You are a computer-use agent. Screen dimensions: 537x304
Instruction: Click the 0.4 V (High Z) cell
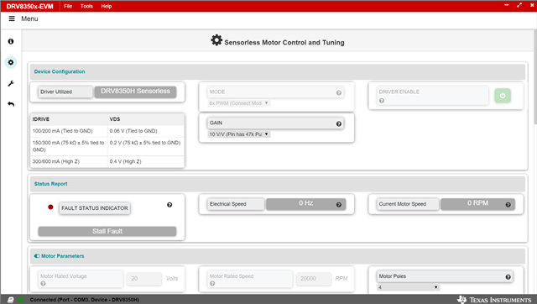(x=146, y=161)
